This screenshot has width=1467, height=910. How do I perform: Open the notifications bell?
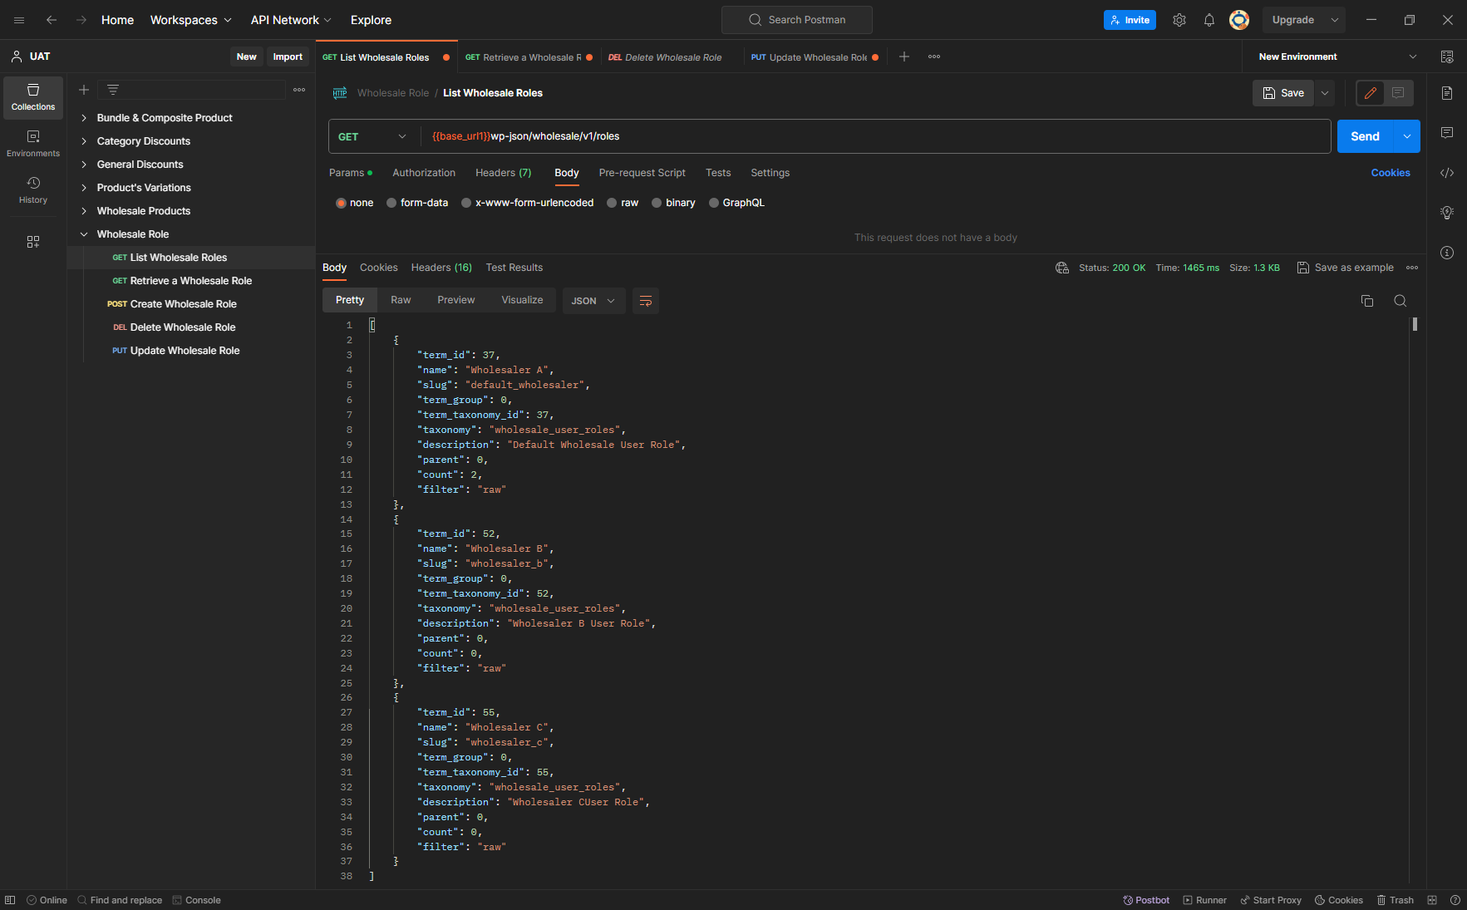tap(1209, 20)
